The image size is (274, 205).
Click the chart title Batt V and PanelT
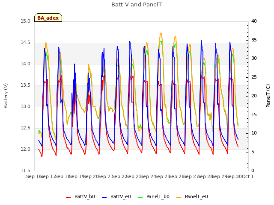137,5
